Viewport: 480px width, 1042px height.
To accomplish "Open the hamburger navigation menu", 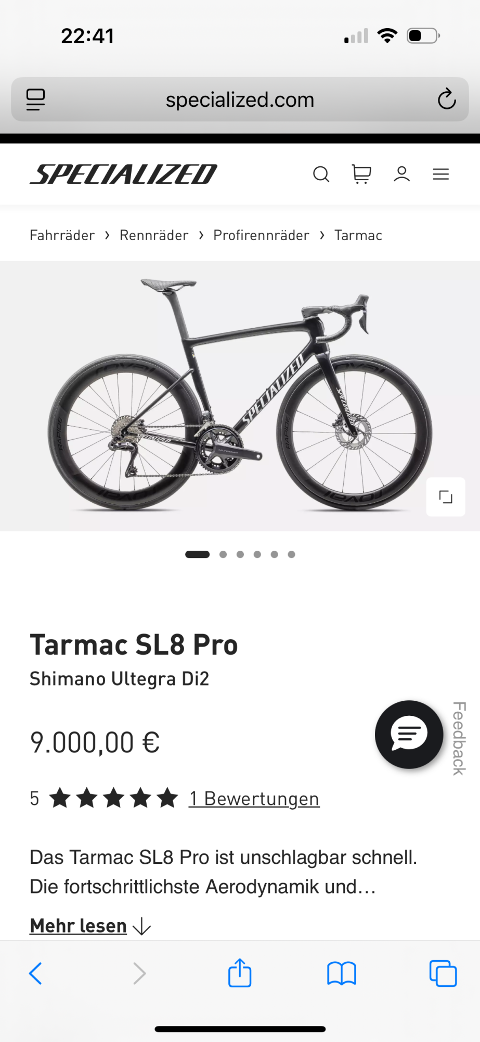I will click(x=441, y=174).
